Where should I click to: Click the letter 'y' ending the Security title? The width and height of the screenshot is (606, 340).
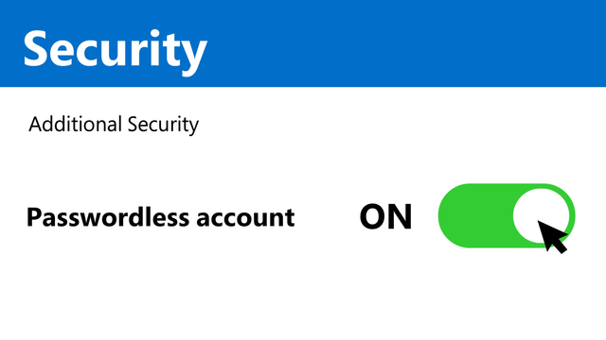pyautogui.click(x=192, y=57)
